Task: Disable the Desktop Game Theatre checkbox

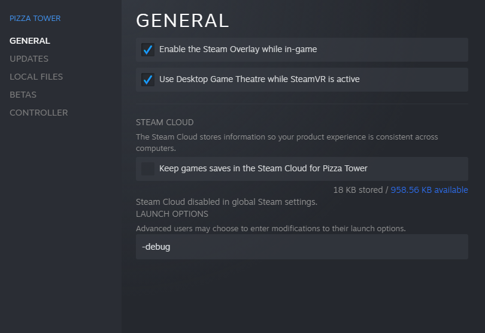Action: click(148, 80)
